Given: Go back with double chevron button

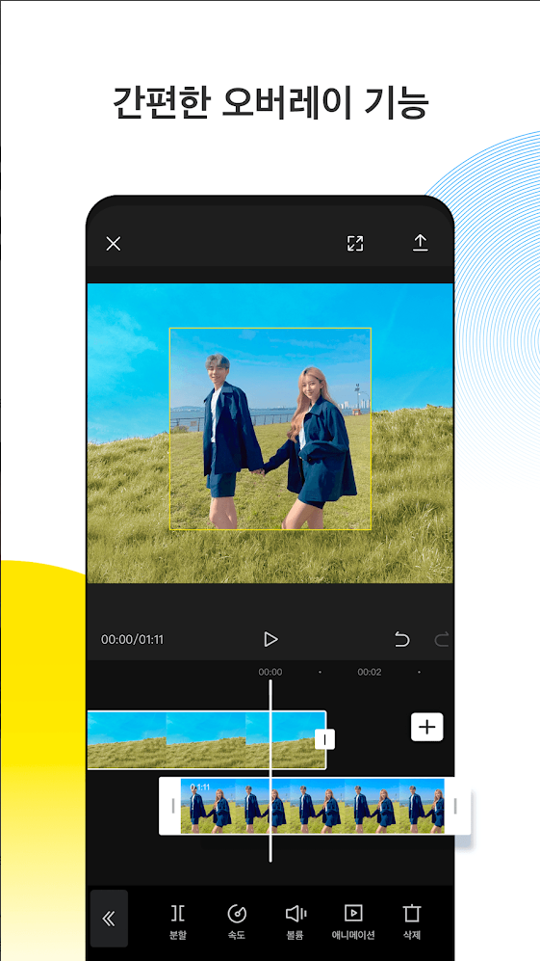Looking at the screenshot, I should 109,918.
